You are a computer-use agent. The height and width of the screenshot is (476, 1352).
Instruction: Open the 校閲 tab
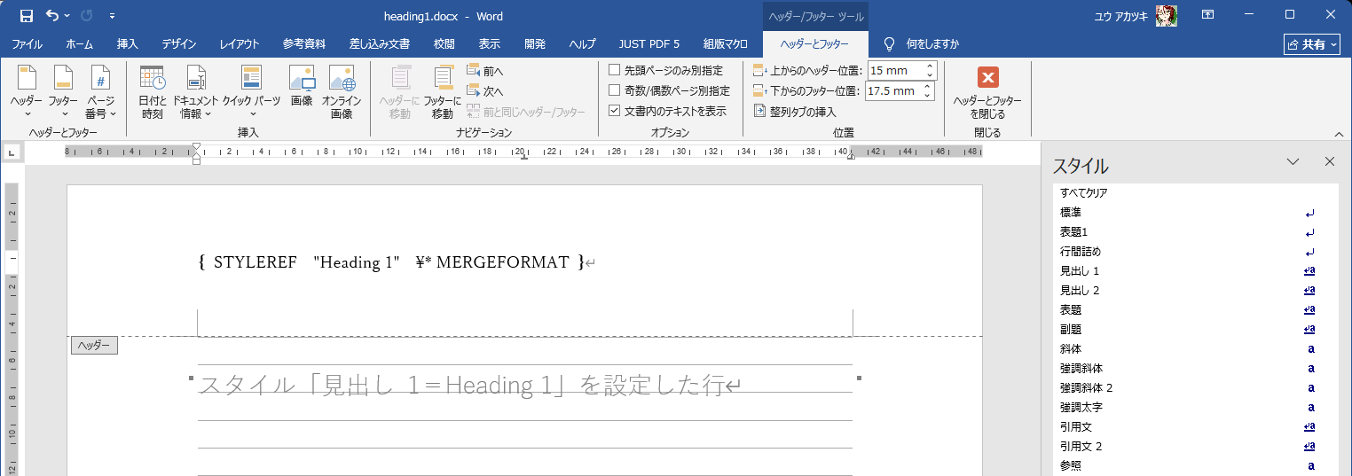(x=444, y=43)
